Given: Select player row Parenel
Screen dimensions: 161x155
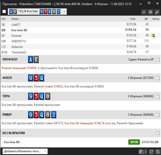Looking at the screenshot, I should click(x=80, y=36).
